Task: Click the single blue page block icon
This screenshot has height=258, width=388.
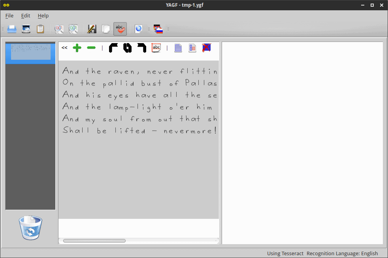Action: [x=178, y=48]
